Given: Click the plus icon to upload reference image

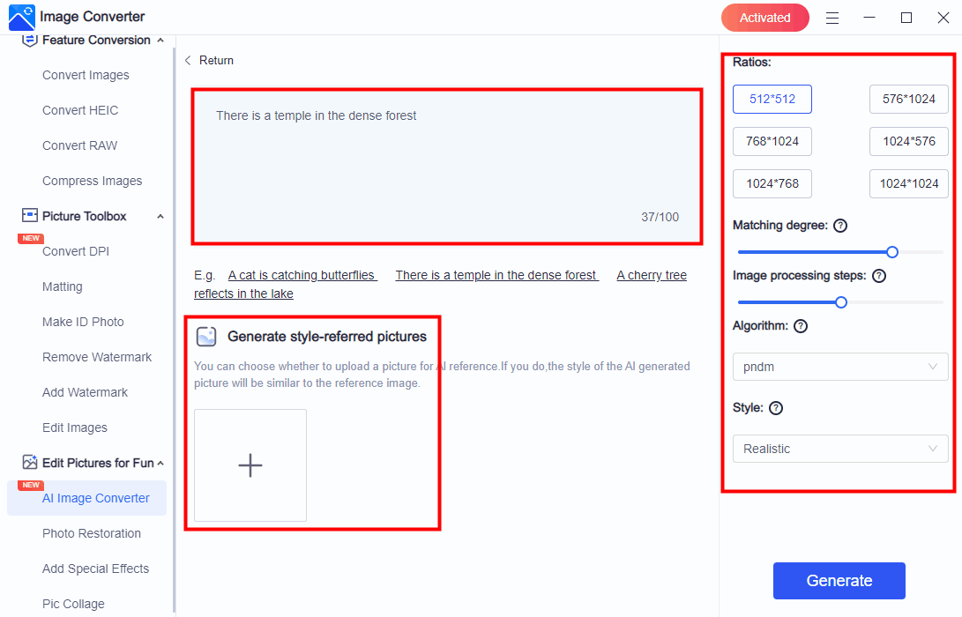Looking at the screenshot, I should (250, 465).
